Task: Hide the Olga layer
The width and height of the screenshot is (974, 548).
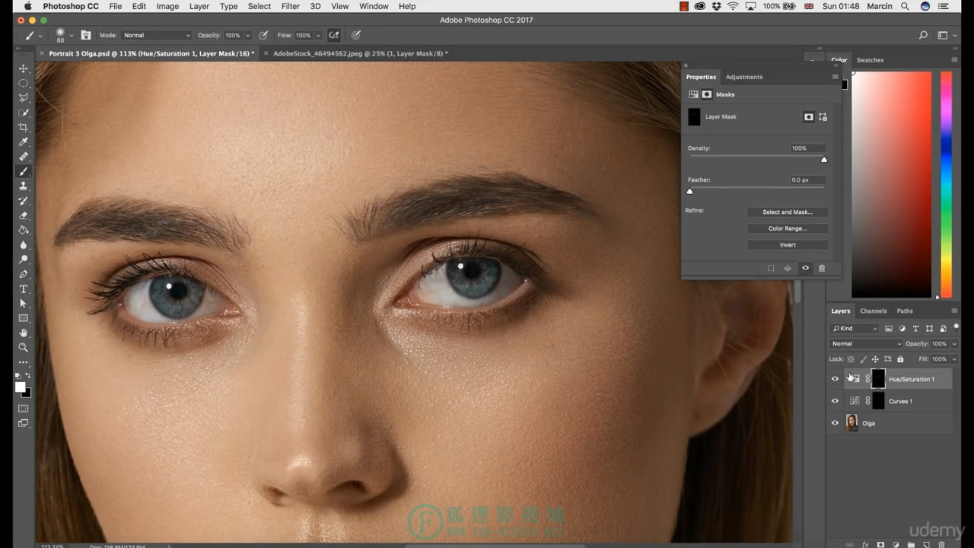Action: coord(835,423)
